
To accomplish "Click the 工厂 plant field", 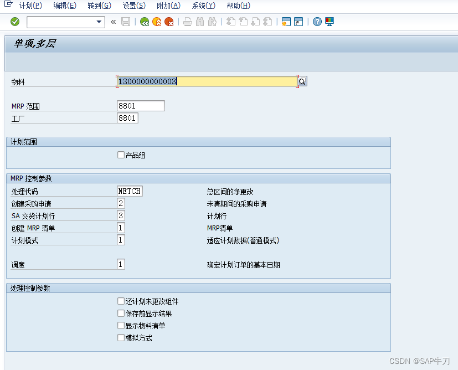I will tap(127, 118).
